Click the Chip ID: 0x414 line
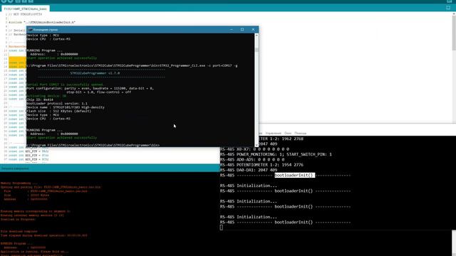This screenshot has width=456, height=256. (40, 100)
